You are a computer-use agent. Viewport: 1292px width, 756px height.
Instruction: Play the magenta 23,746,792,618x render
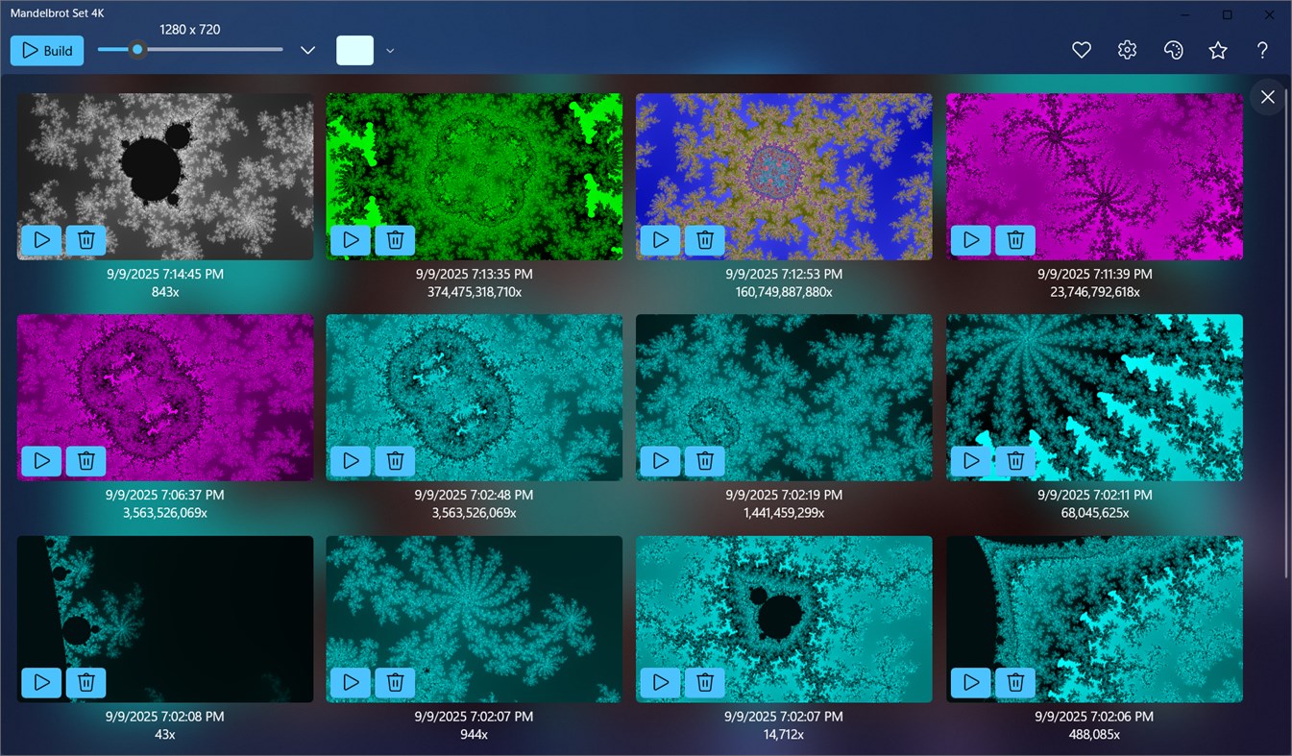tap(970, 240)
